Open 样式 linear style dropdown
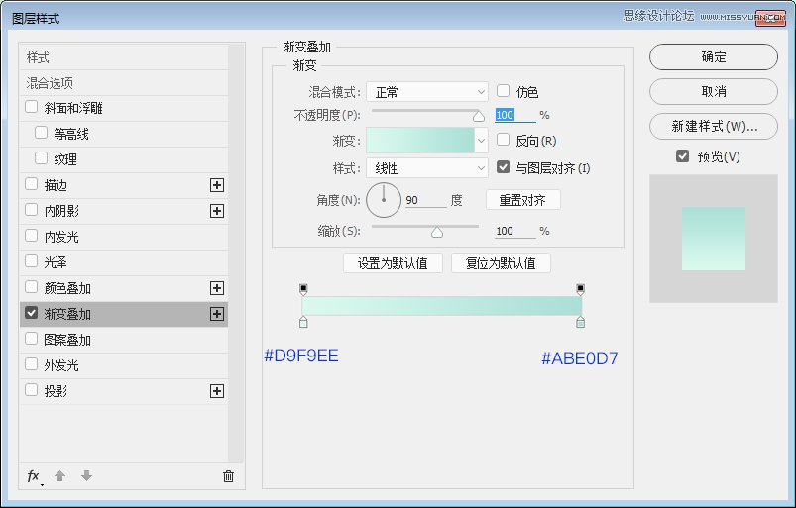Image resolution: width=796 pixels, height=508 pixels. pos(427,168)
